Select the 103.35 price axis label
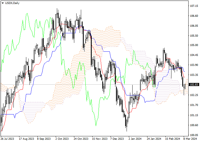This screenshot has height=142, width=200. [x=194, y=75]
